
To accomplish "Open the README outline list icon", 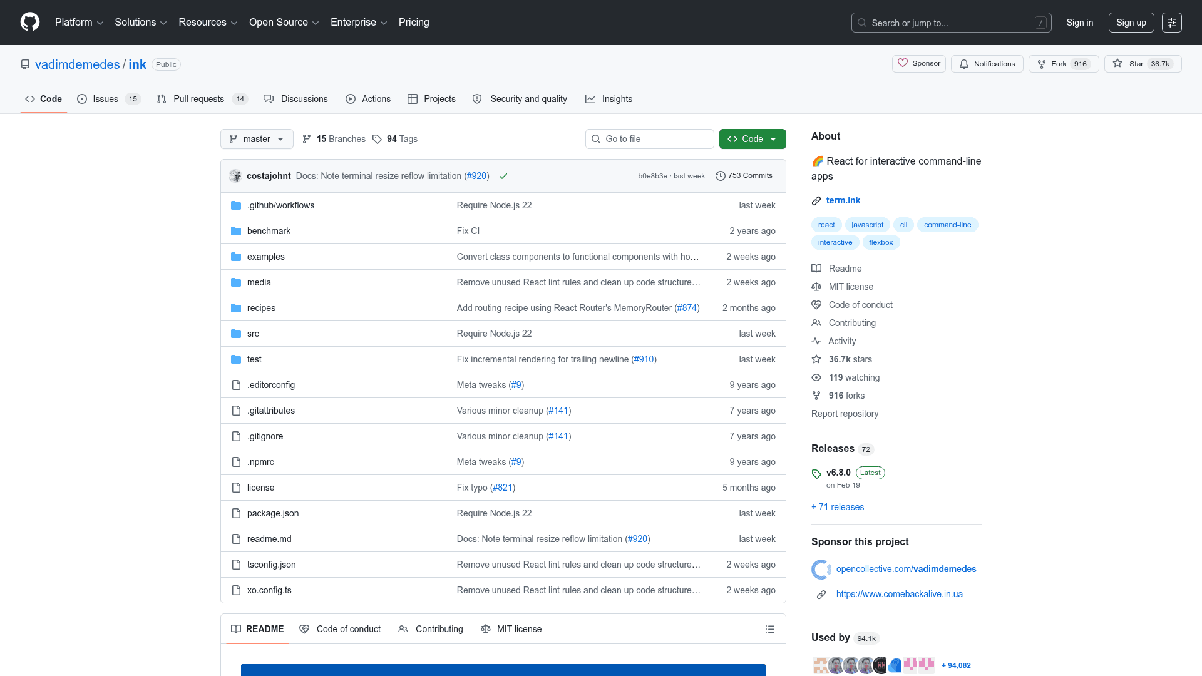I will point(769,629).
